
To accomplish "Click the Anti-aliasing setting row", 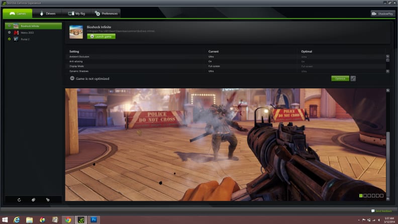I will pyautogui.click(x=226, y=61).
